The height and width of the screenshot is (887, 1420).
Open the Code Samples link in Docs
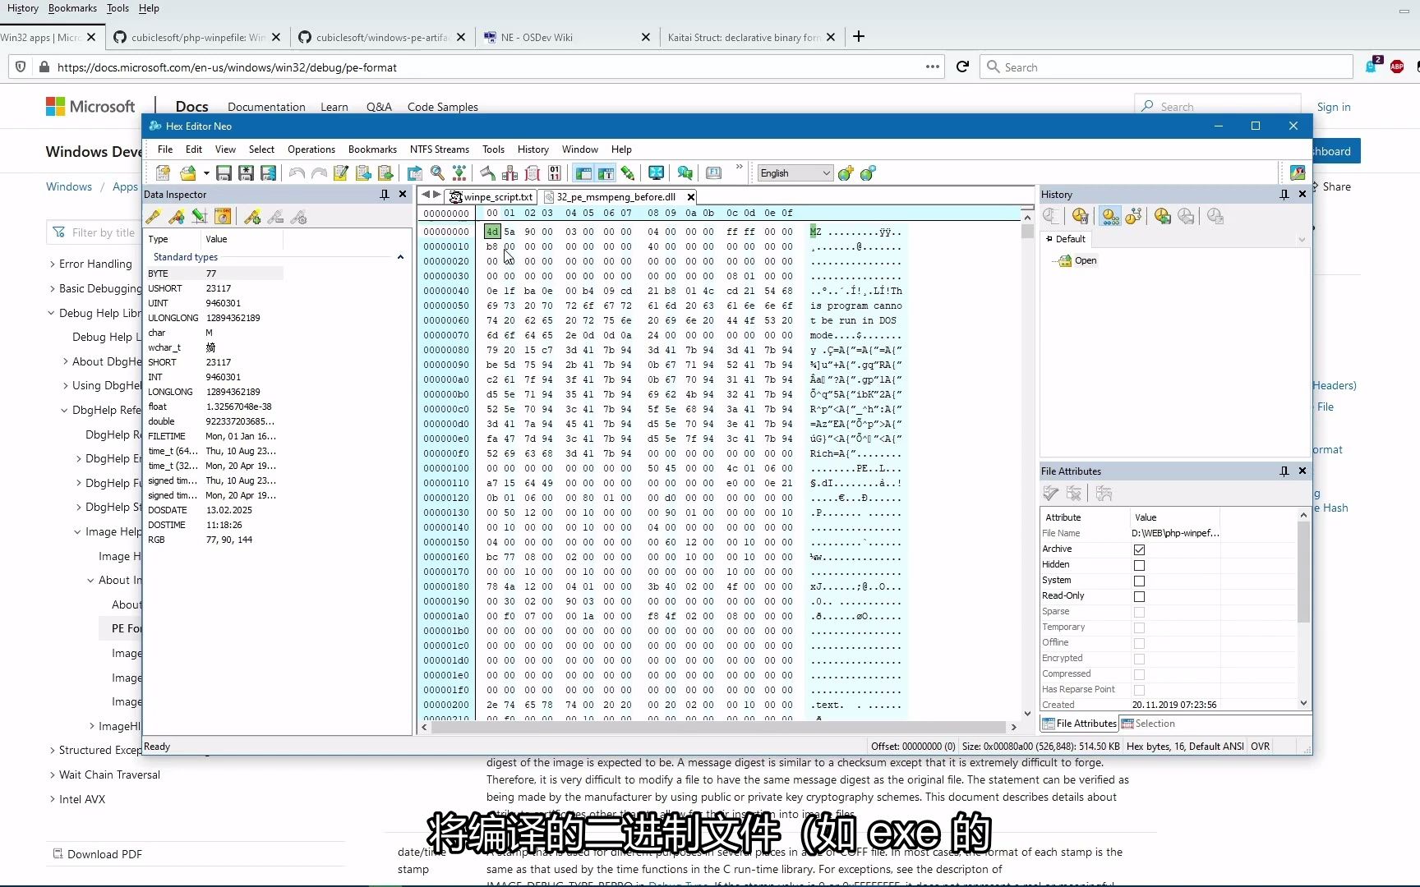442,107
